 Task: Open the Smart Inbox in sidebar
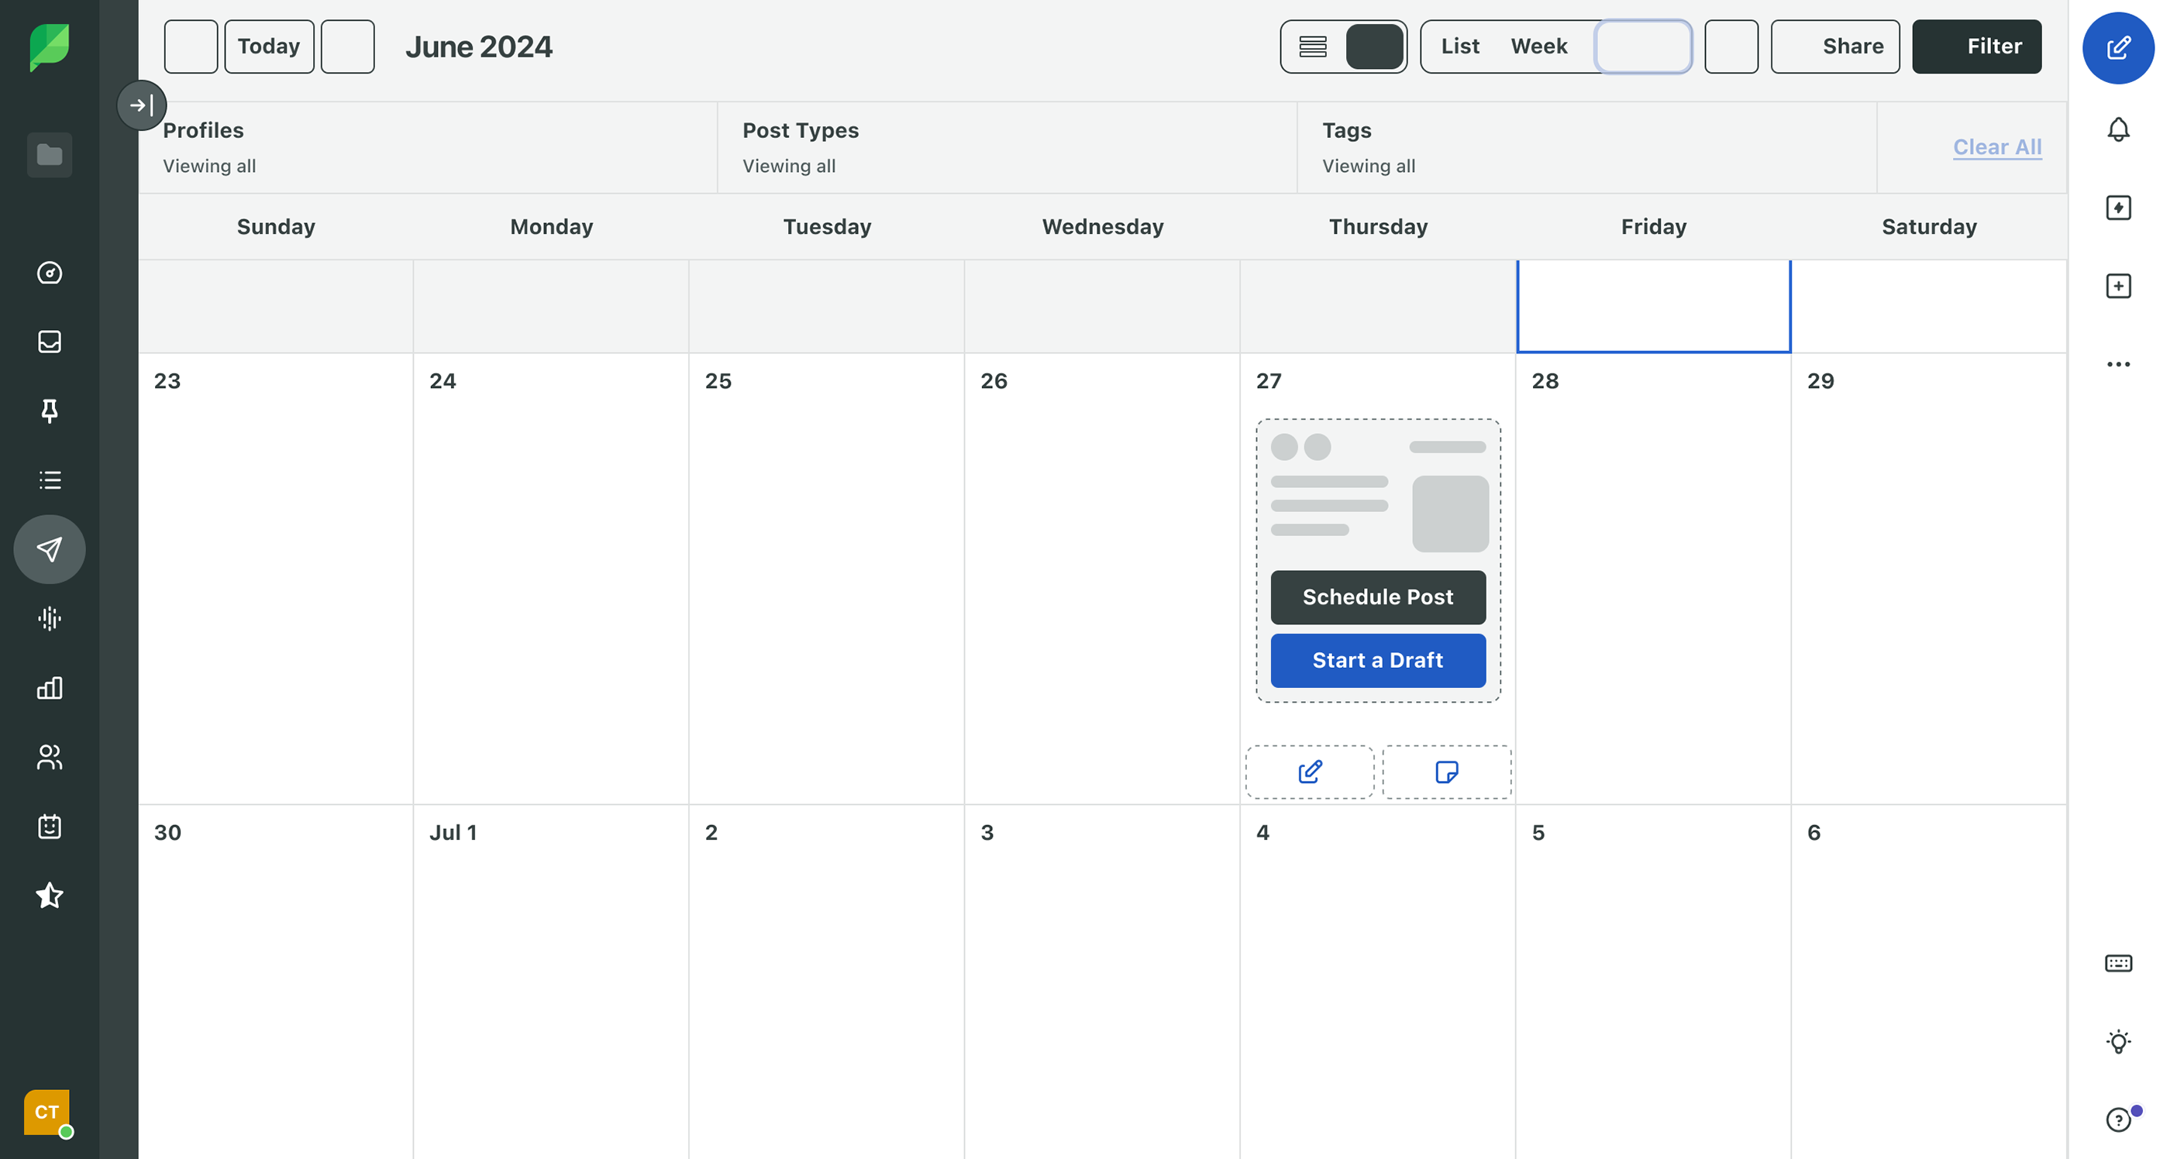click(50, 341)
